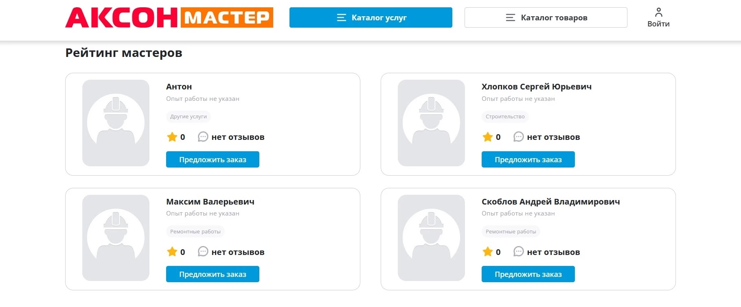Click the reviews speech bubble icon for Антон
The width and height of the screenshot is (741, 307).
(202, 137)
